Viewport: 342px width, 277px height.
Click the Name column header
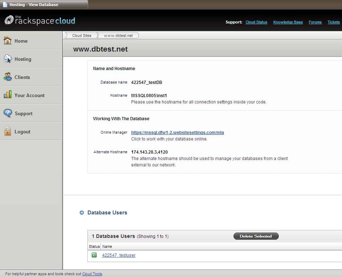(x=107, y=246)
